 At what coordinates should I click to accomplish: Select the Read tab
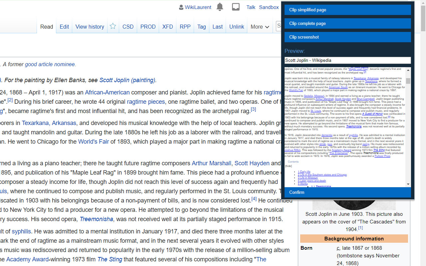point(47,27)
